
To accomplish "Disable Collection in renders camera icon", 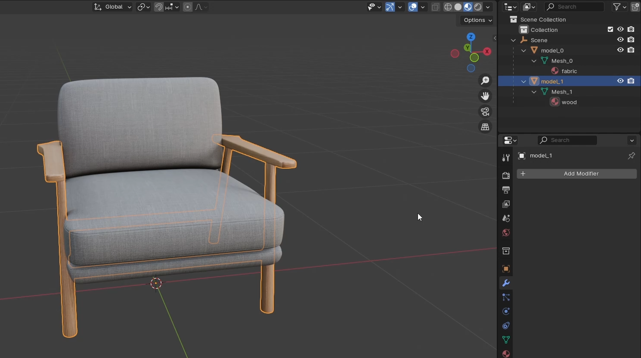I will (x=631, y=29).
